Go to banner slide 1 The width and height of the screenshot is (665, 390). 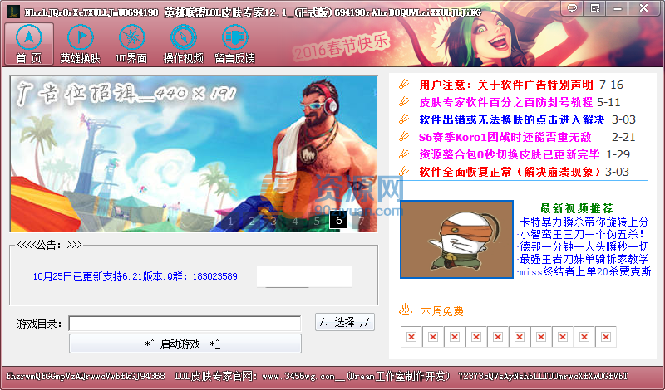point(230,221)
